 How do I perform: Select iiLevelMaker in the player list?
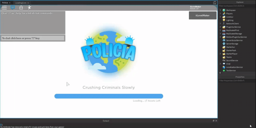pyautogui.click(x=202, y=15)
